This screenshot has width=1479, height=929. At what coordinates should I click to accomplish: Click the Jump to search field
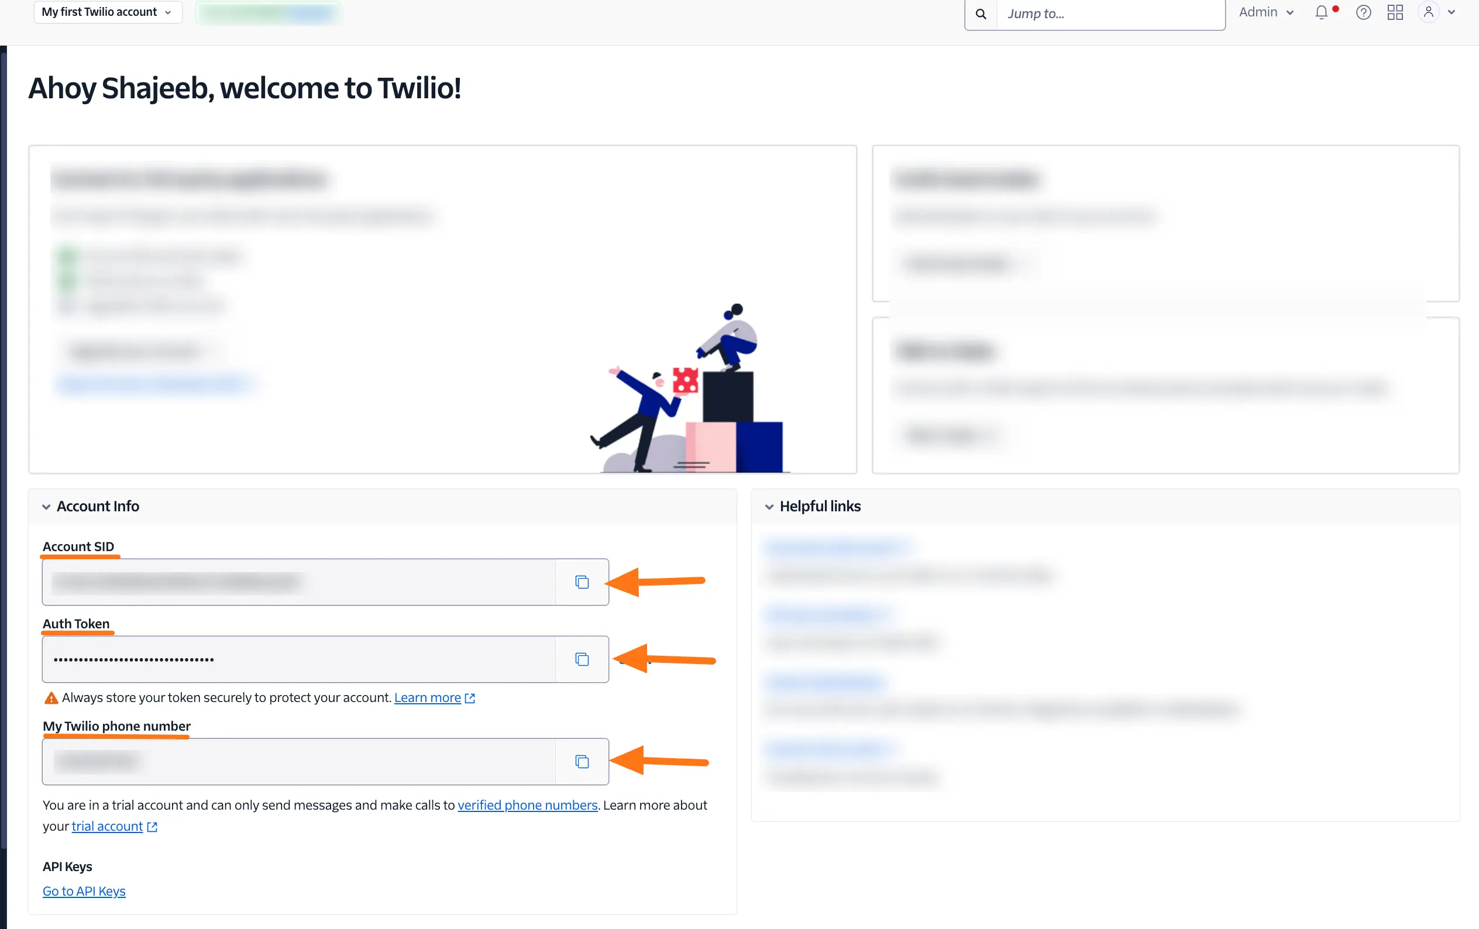[1110, 13]
